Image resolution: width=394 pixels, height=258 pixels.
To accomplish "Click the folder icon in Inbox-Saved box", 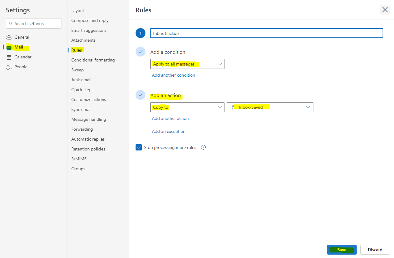I will point(234,107).
